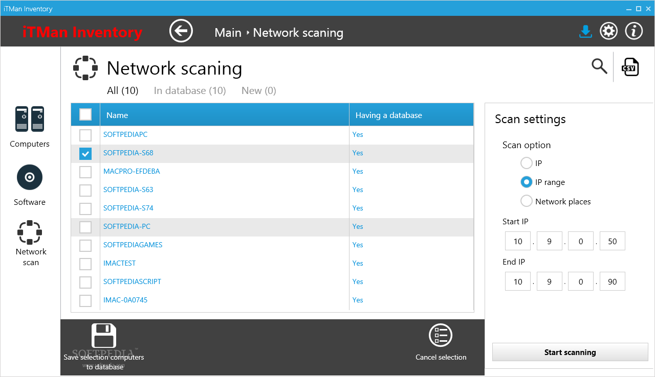Image resolution: width=655 pixels, height=377 pixels.
Task: Edit End IP second octet 9
Action: pyautogui.click(x=550, y=281)
